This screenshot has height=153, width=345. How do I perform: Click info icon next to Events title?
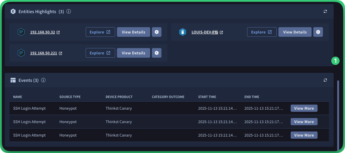[x=43, y=80]
